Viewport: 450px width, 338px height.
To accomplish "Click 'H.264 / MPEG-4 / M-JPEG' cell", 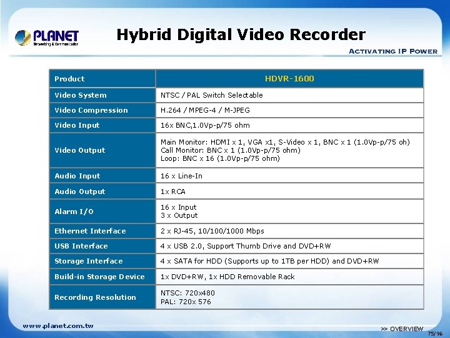I will (x=289, y=110).
